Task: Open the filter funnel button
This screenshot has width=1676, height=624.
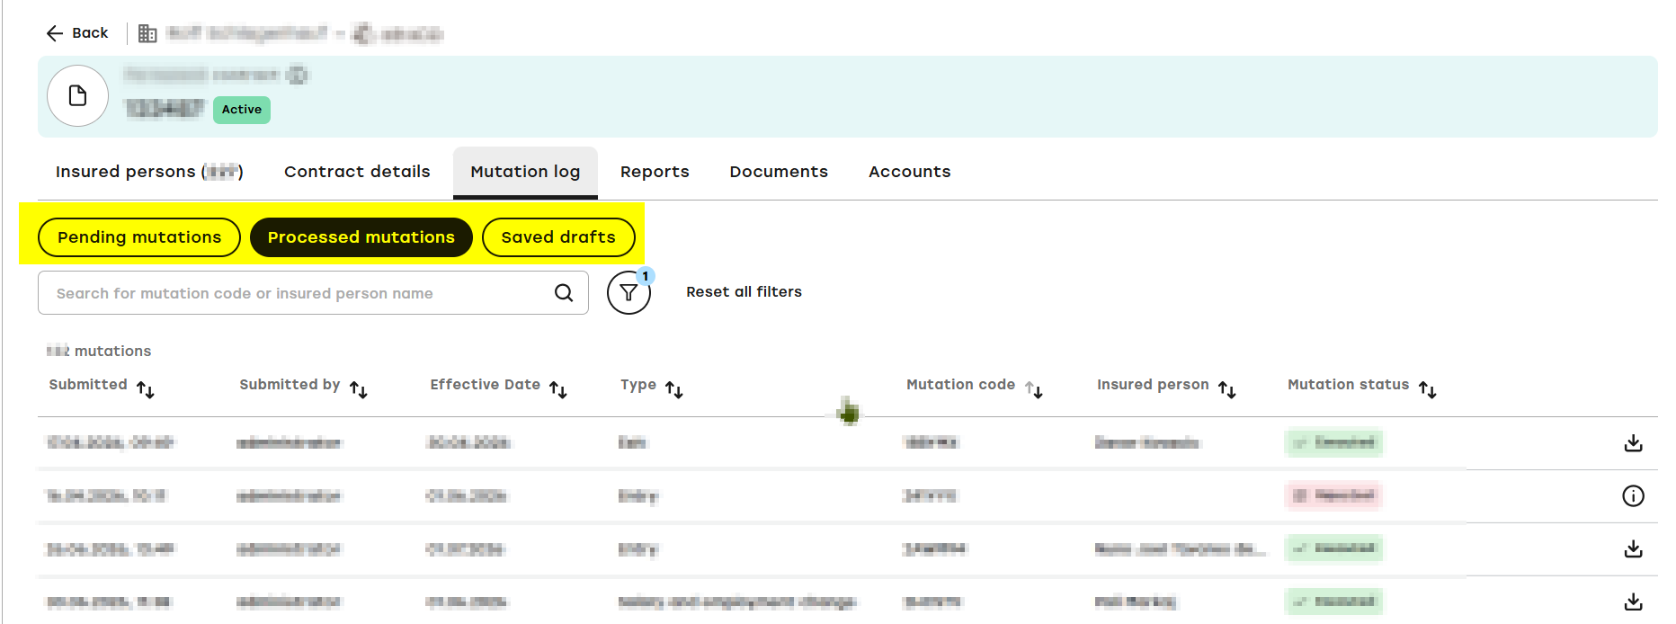Action: (x=628, y=293)
